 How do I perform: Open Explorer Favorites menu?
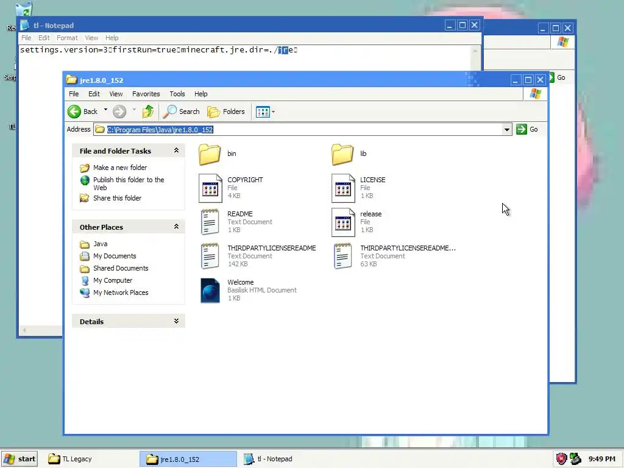[x=146, y=94]
